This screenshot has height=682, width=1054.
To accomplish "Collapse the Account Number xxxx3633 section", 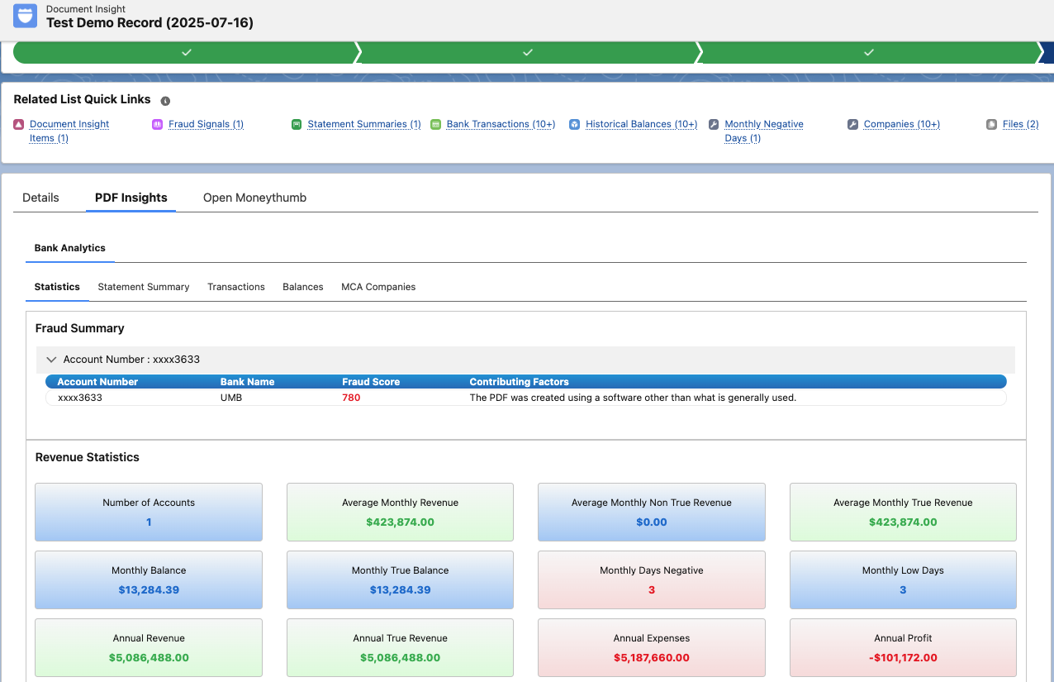I will click(52, 360).
